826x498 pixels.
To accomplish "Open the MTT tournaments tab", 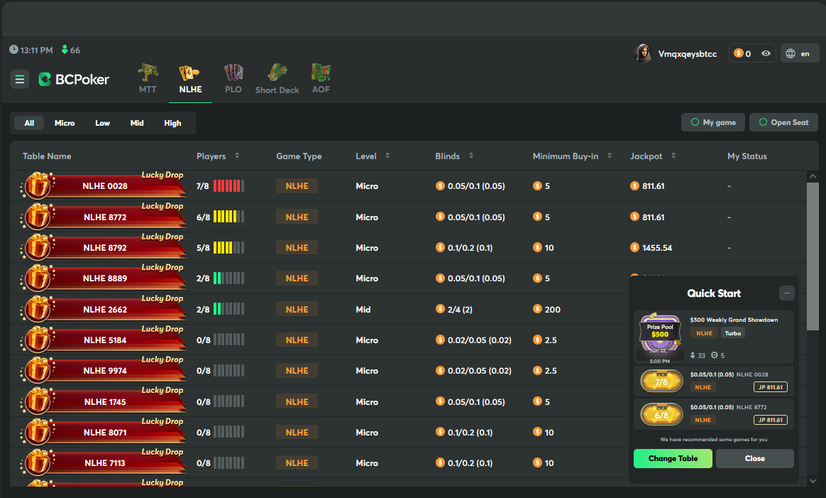I will (148, 79).
